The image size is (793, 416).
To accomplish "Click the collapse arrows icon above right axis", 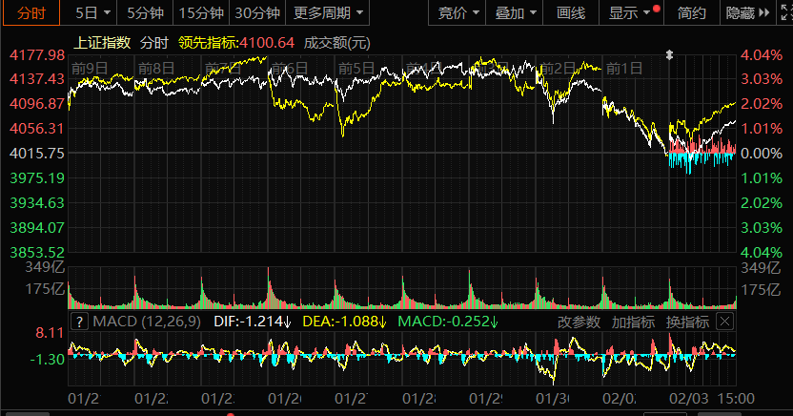I will click(669, 55).
